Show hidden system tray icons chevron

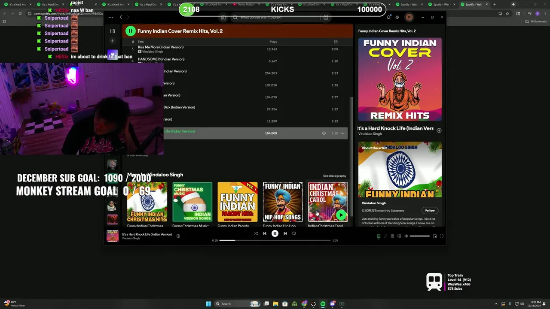click(496, 304)
